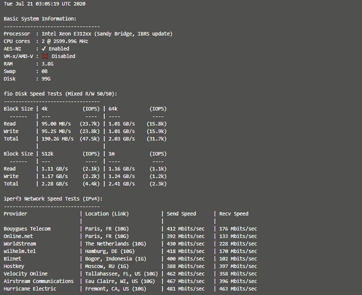Click the 512k total '2.28 GB/s'
This screenshot has height=295, width=362.
click(55, 184)
